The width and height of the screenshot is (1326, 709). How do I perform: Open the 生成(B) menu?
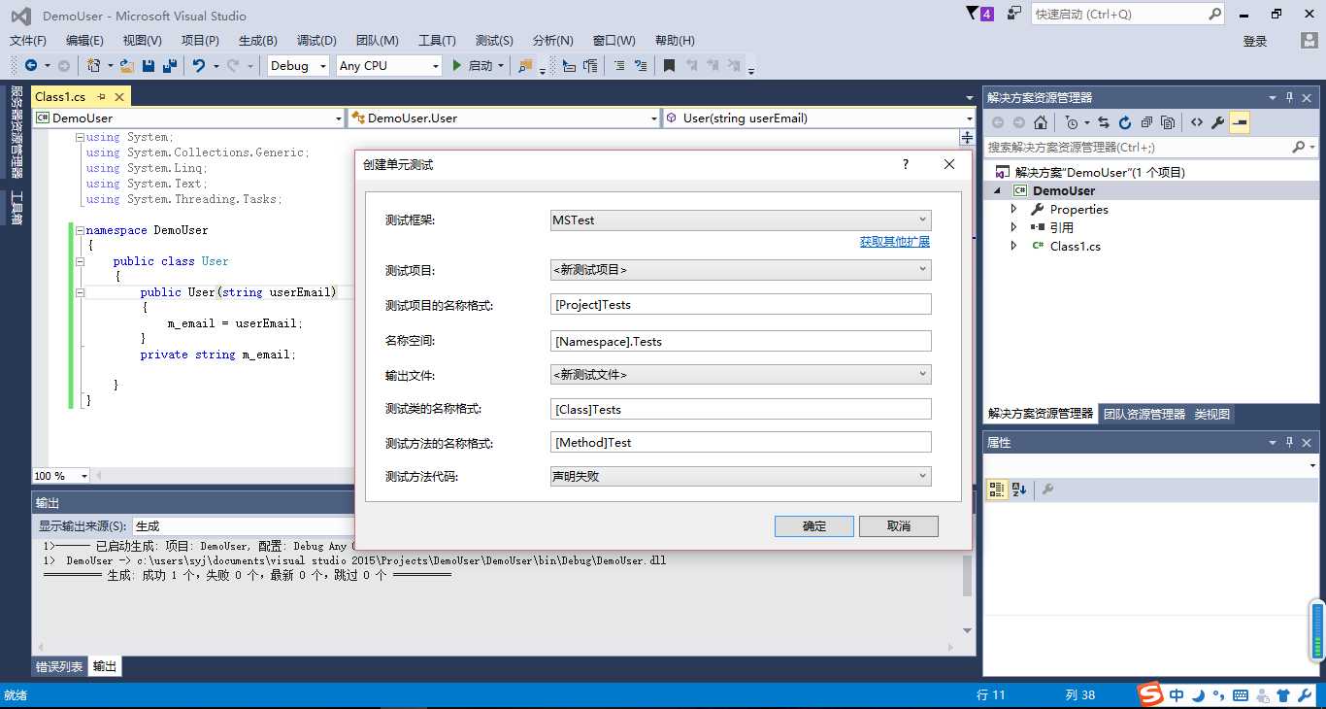pos(258,41)
